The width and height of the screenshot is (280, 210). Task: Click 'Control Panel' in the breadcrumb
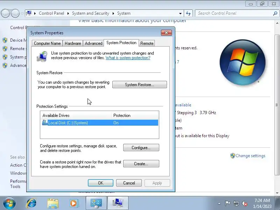pos(51,13)
